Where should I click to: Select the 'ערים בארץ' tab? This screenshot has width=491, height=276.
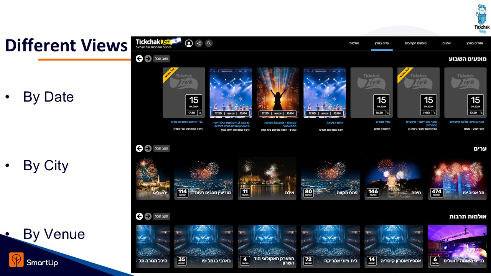coord(382,43)
